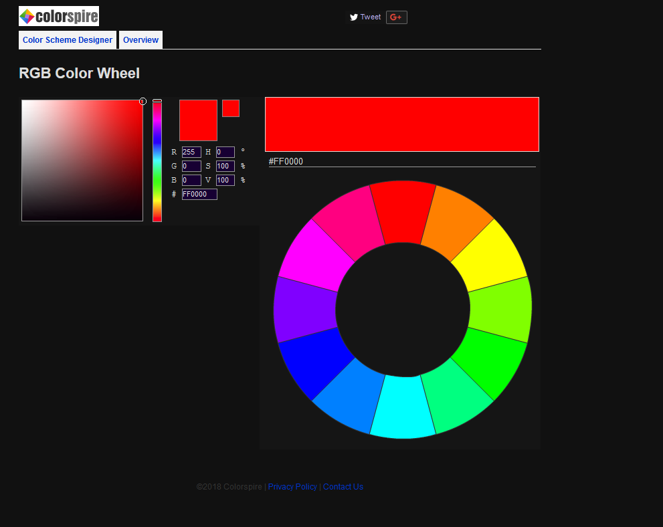Screen dimensions: 663x527
Task: Select the red wheel segment
Action: (x=403, y=212)
